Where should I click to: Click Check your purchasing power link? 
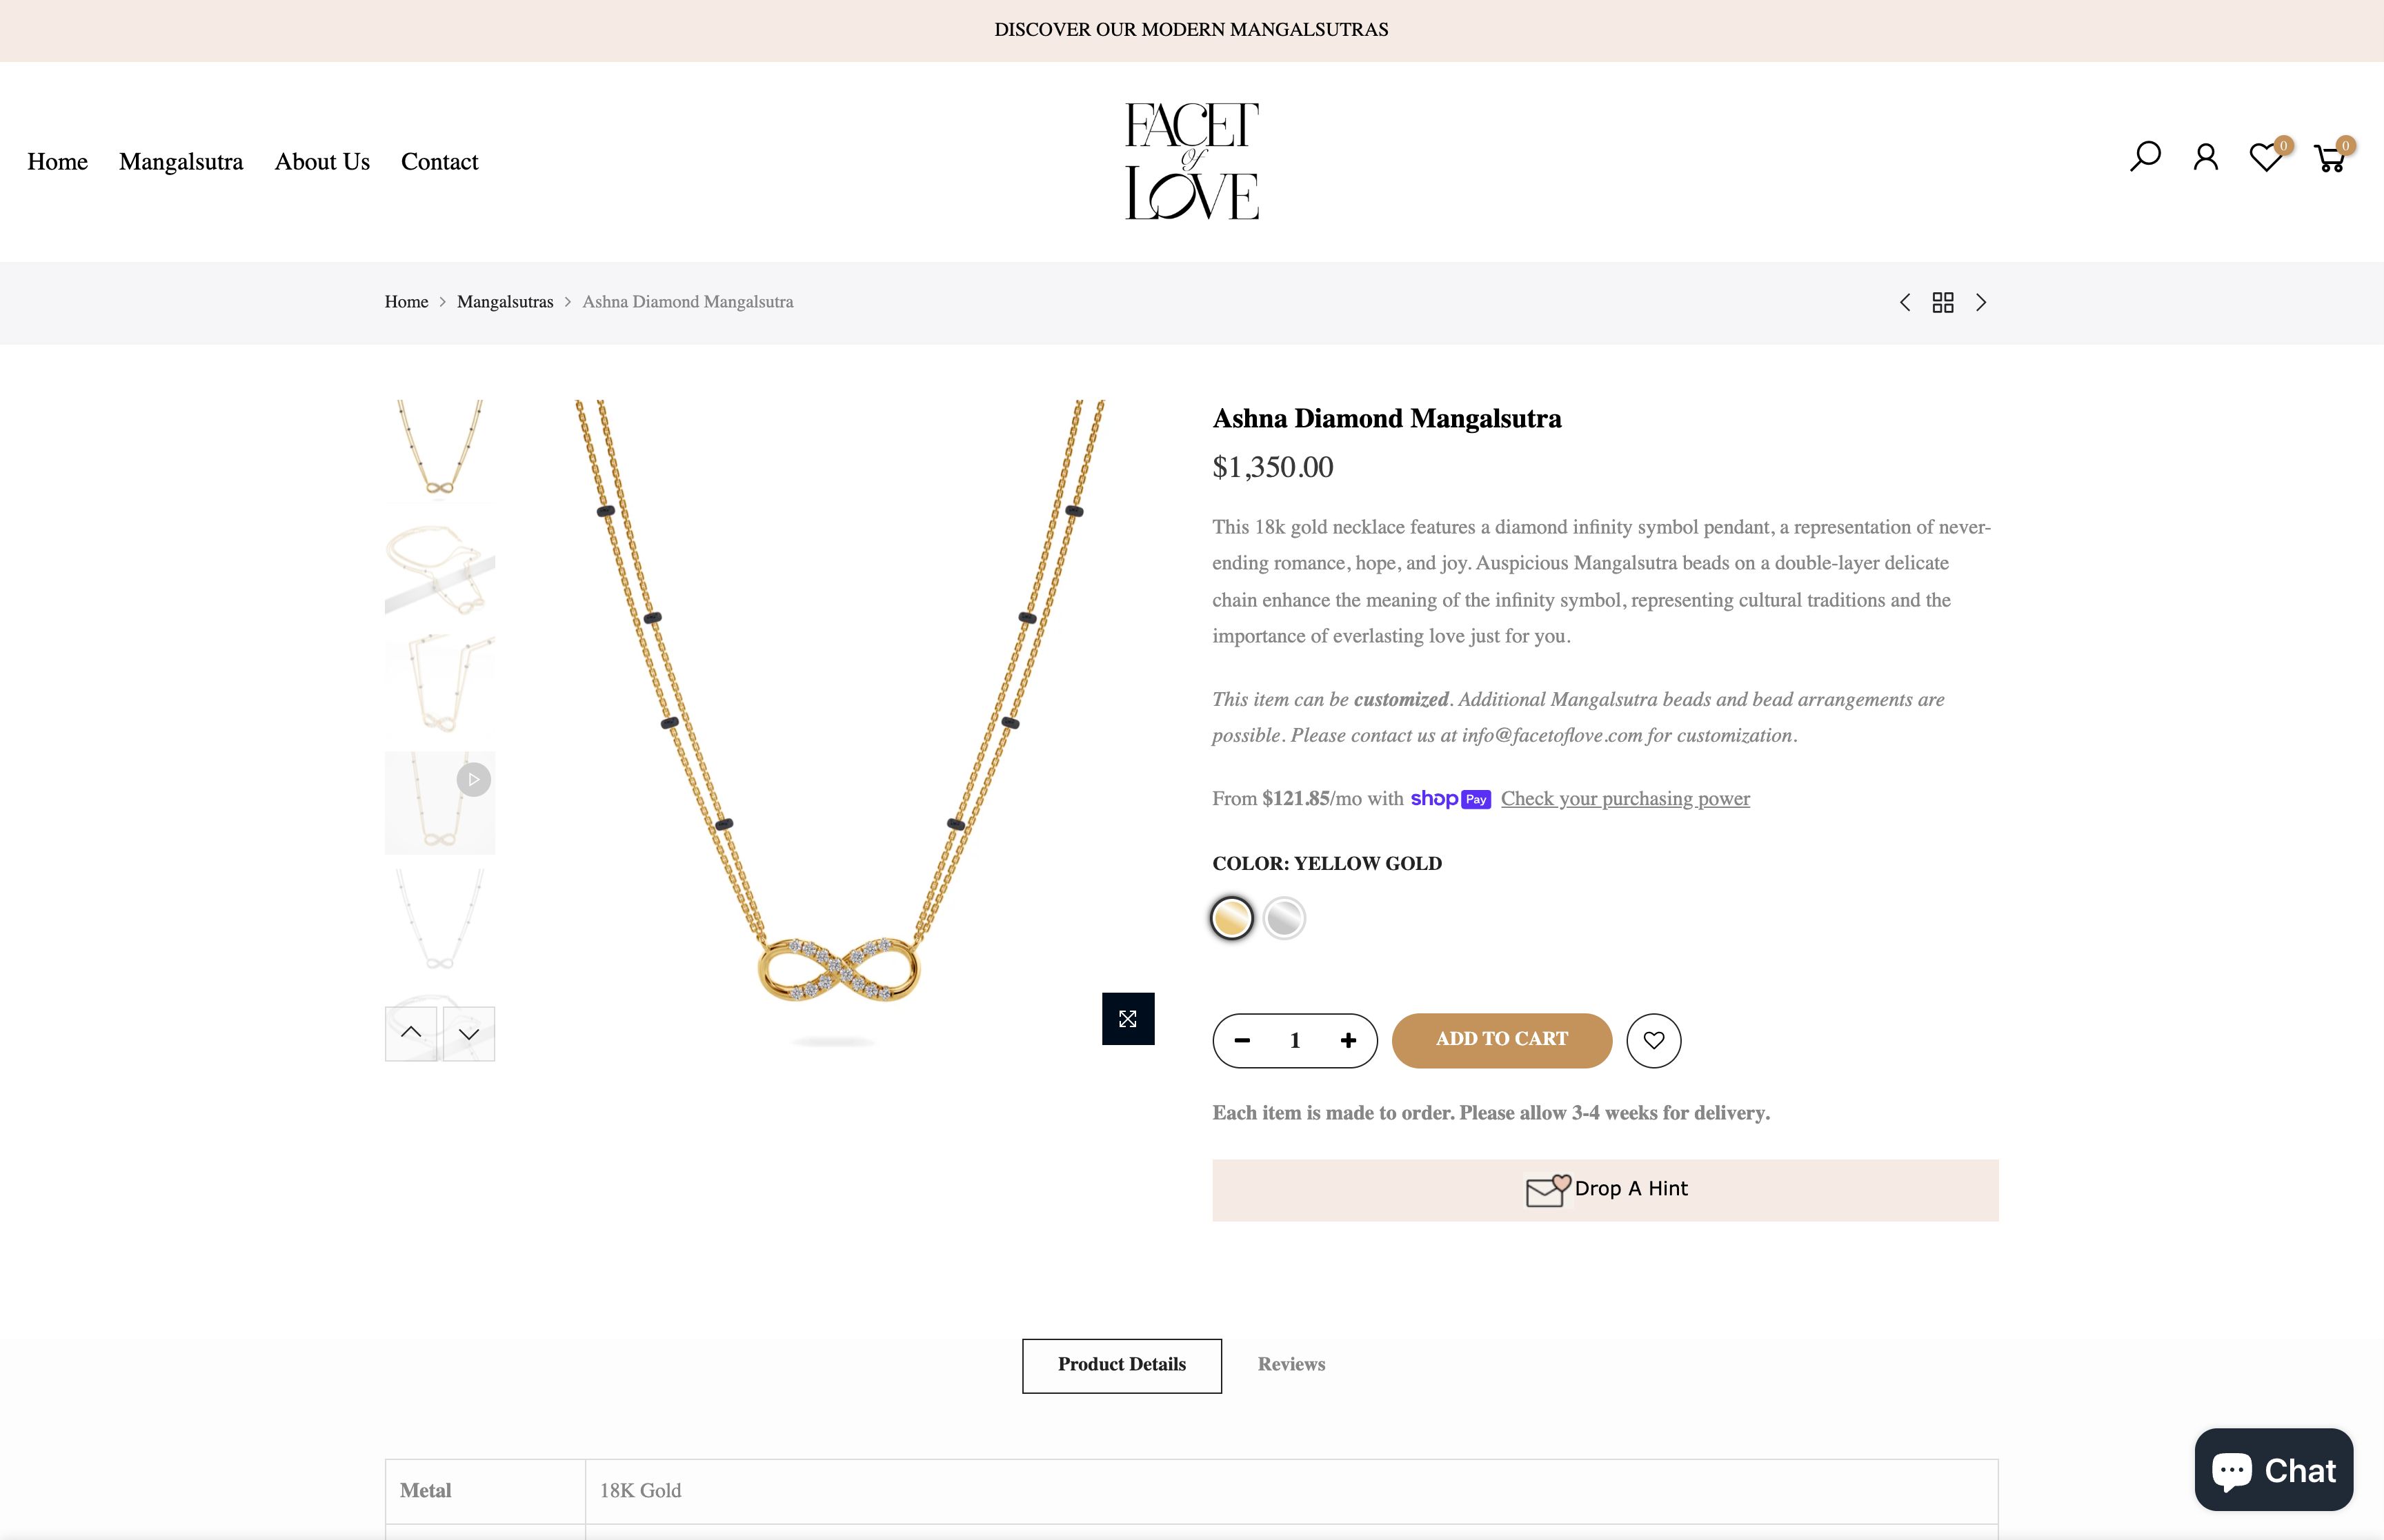[1625, 798]
